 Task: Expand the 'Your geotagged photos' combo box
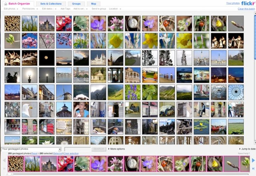(x=31, y=149)
